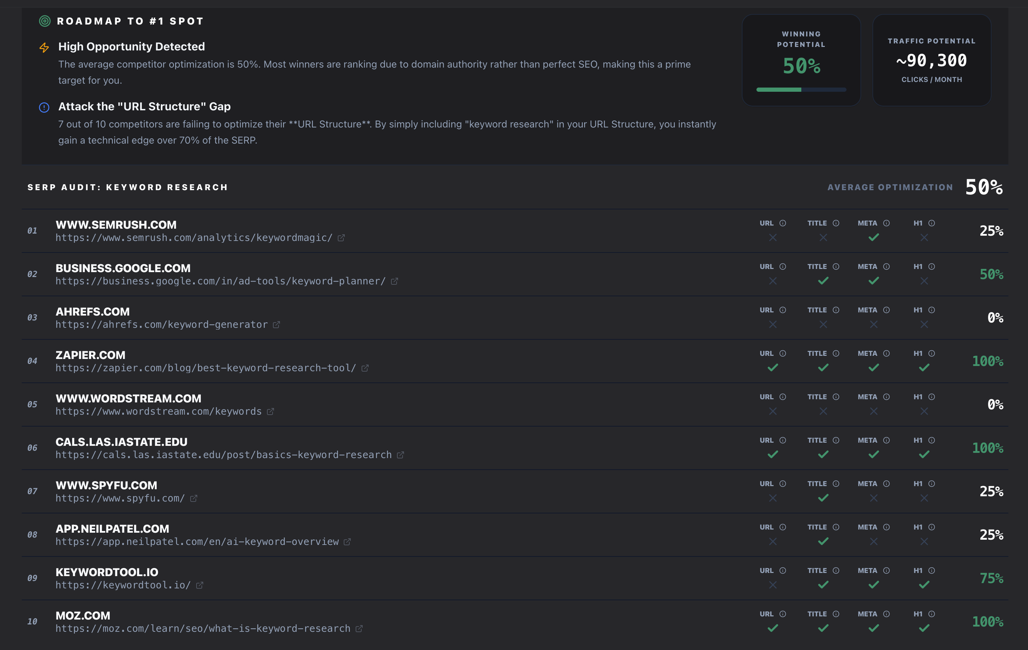Click the lightning bolt icon by High Opportunity Detected

coord(44,47)
